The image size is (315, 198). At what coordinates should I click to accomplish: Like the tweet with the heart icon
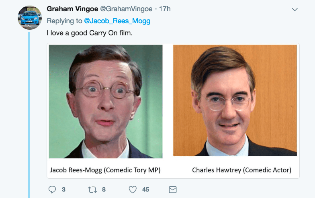[x=133, y=190]
